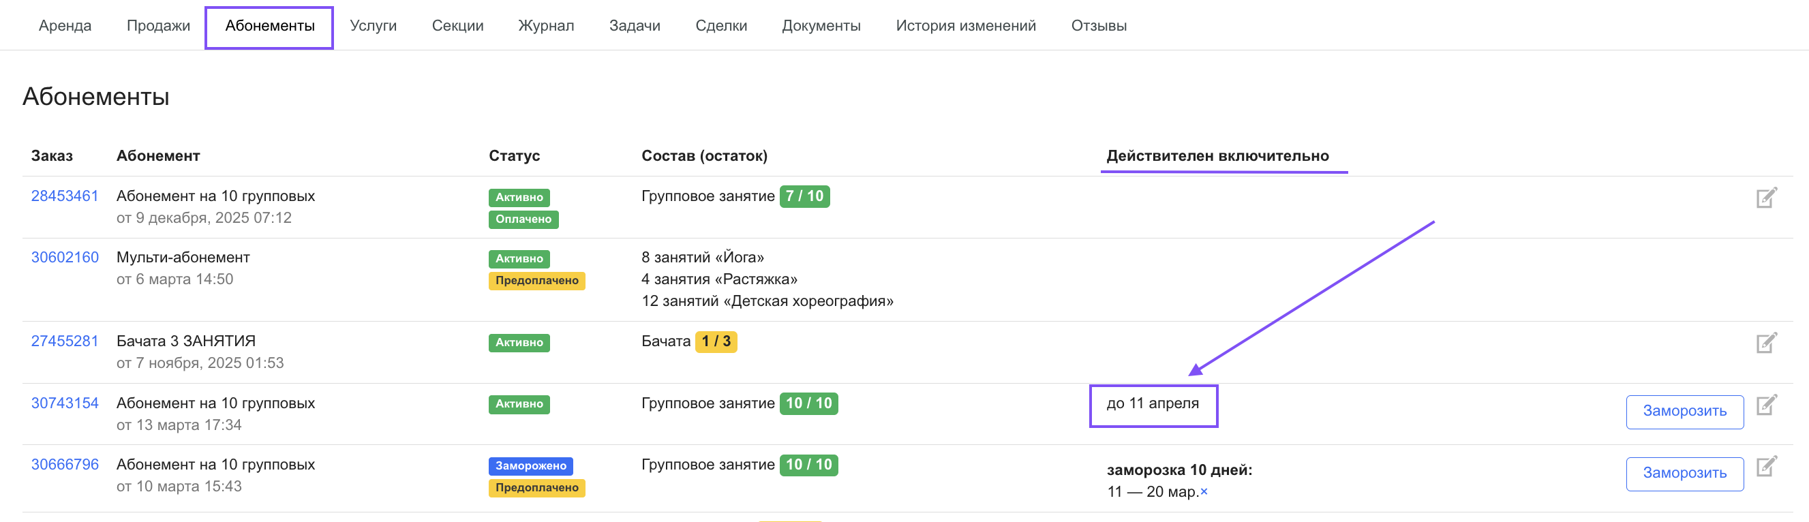Go to the Журнал tab
The height and width of the screenshot is (522, 1809).
tap(546, 26)
